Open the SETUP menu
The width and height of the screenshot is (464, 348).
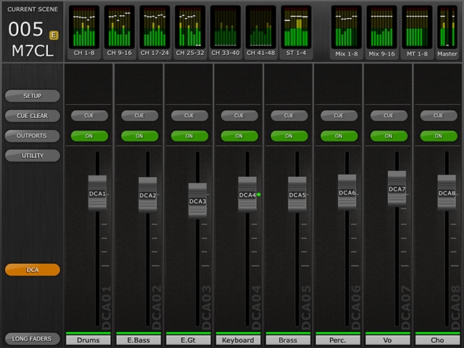coord(32,96)
